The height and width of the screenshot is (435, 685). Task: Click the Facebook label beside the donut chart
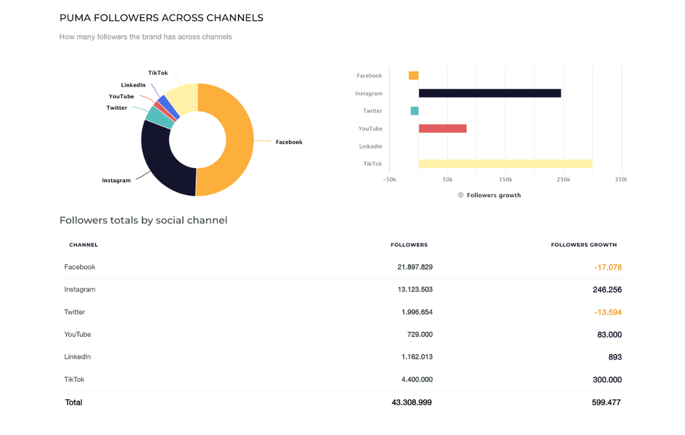289,142
